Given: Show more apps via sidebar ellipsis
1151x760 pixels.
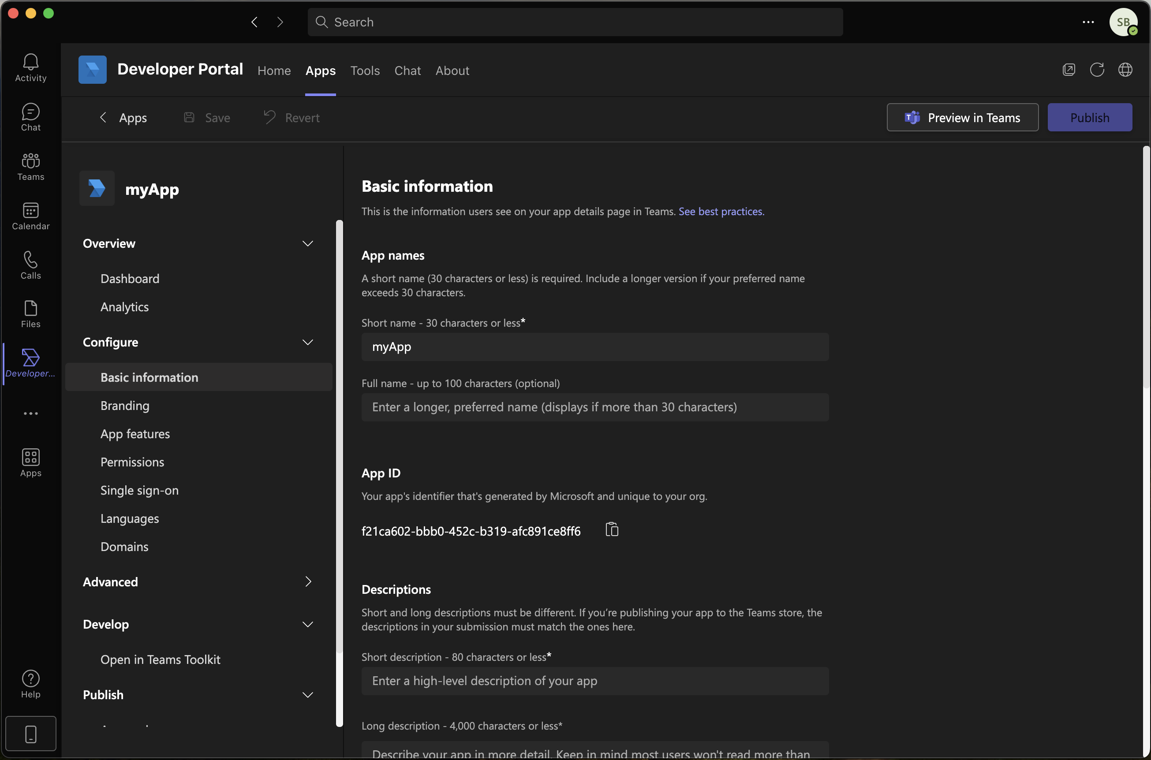Looking at the screenshot, I should point(30,414).
